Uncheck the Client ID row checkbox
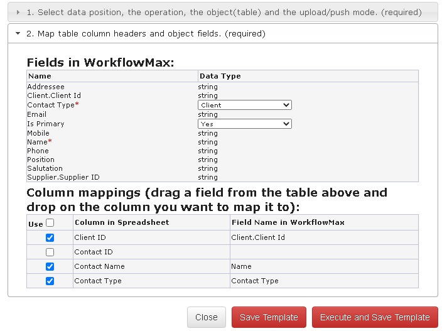 50,238
